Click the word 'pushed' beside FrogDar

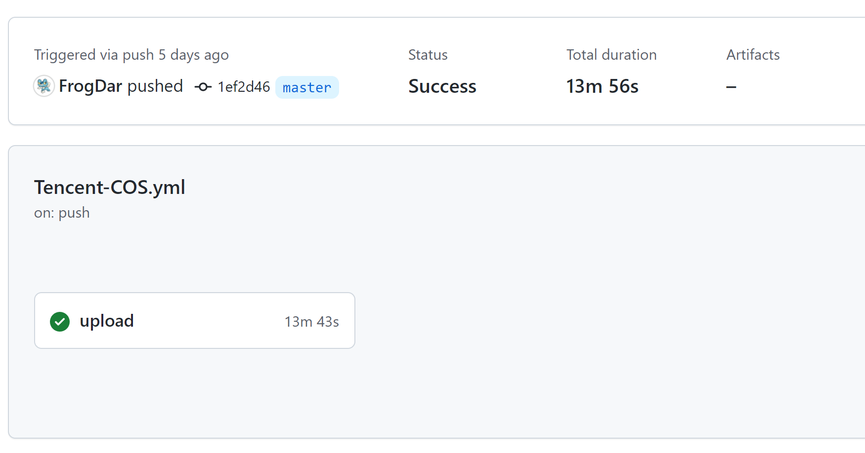pyautogui.click(x=155, y=86)
